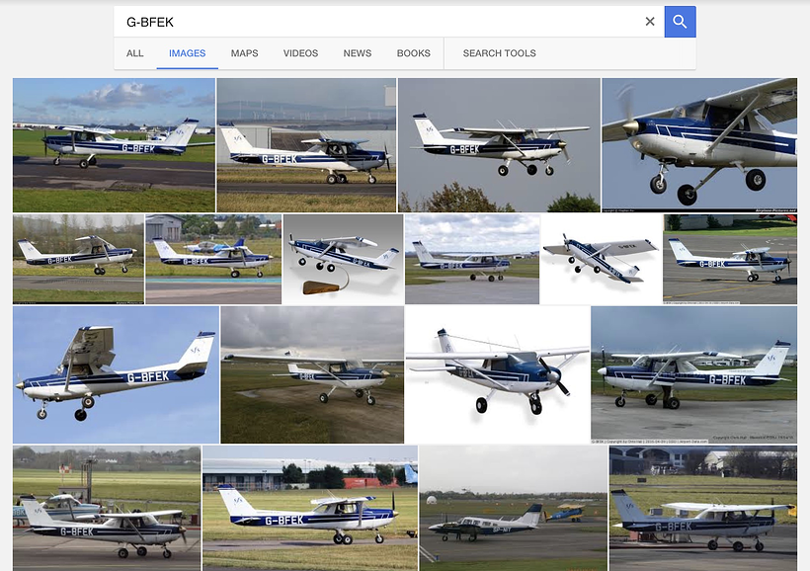Open close-up image of plane's spinning propeller
This screenshot has width=810, height=571.
tap(699, 144)
